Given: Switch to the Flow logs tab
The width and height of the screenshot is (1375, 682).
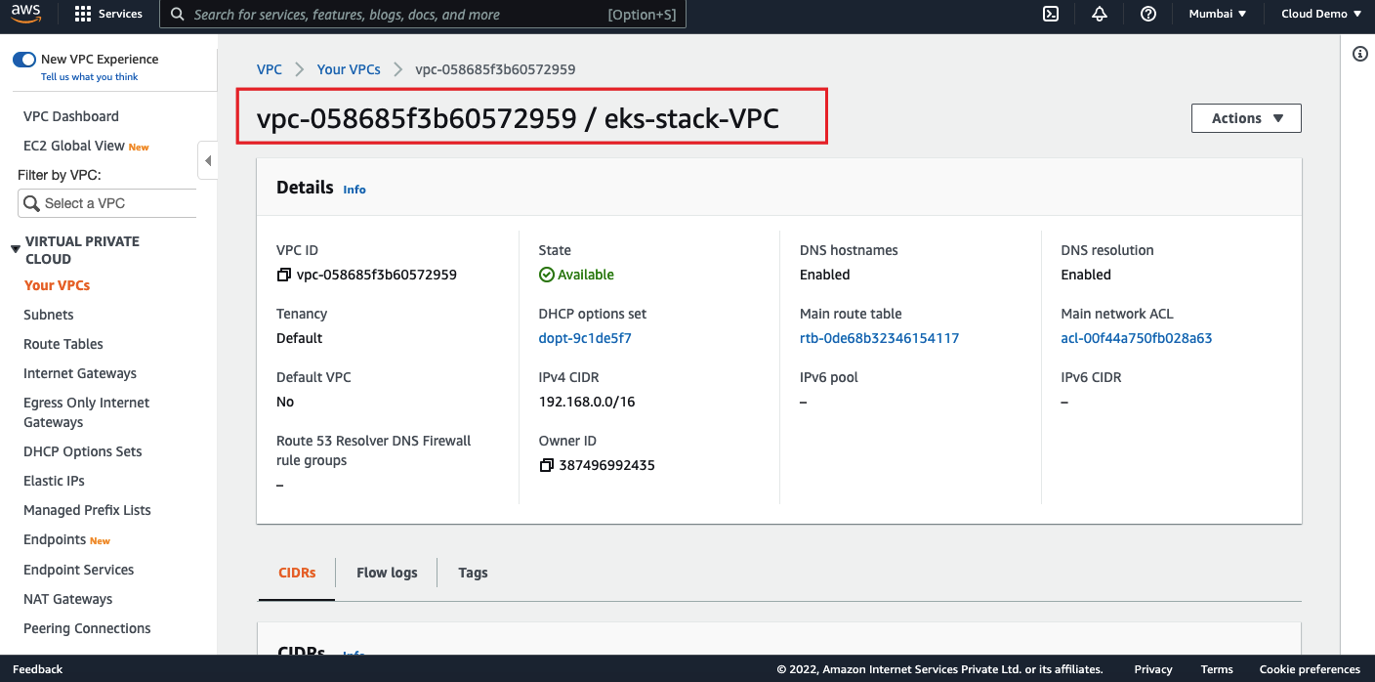Looking at the screenshot, I should pyautogui.click(x=387, y=573).
